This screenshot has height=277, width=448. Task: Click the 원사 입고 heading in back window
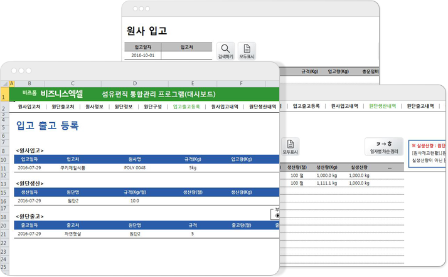click(x=147, y=31)
